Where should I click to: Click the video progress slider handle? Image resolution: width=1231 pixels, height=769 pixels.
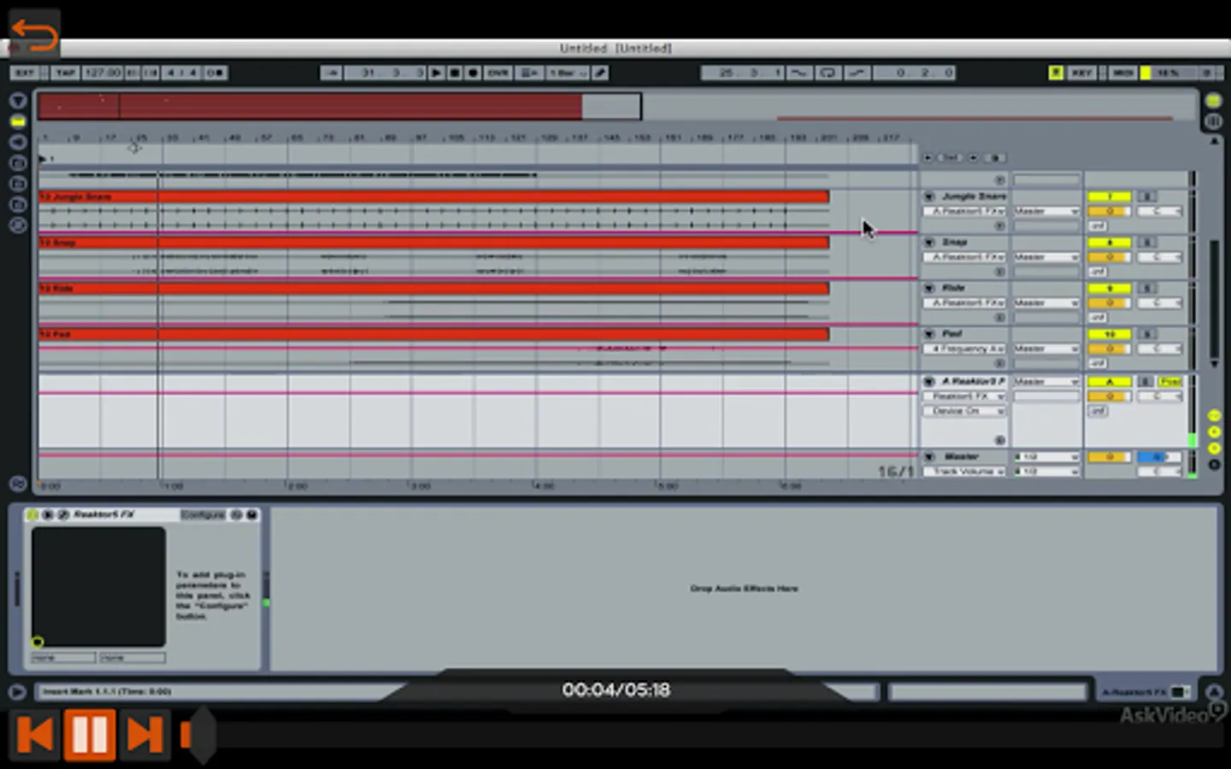point(198,734)
